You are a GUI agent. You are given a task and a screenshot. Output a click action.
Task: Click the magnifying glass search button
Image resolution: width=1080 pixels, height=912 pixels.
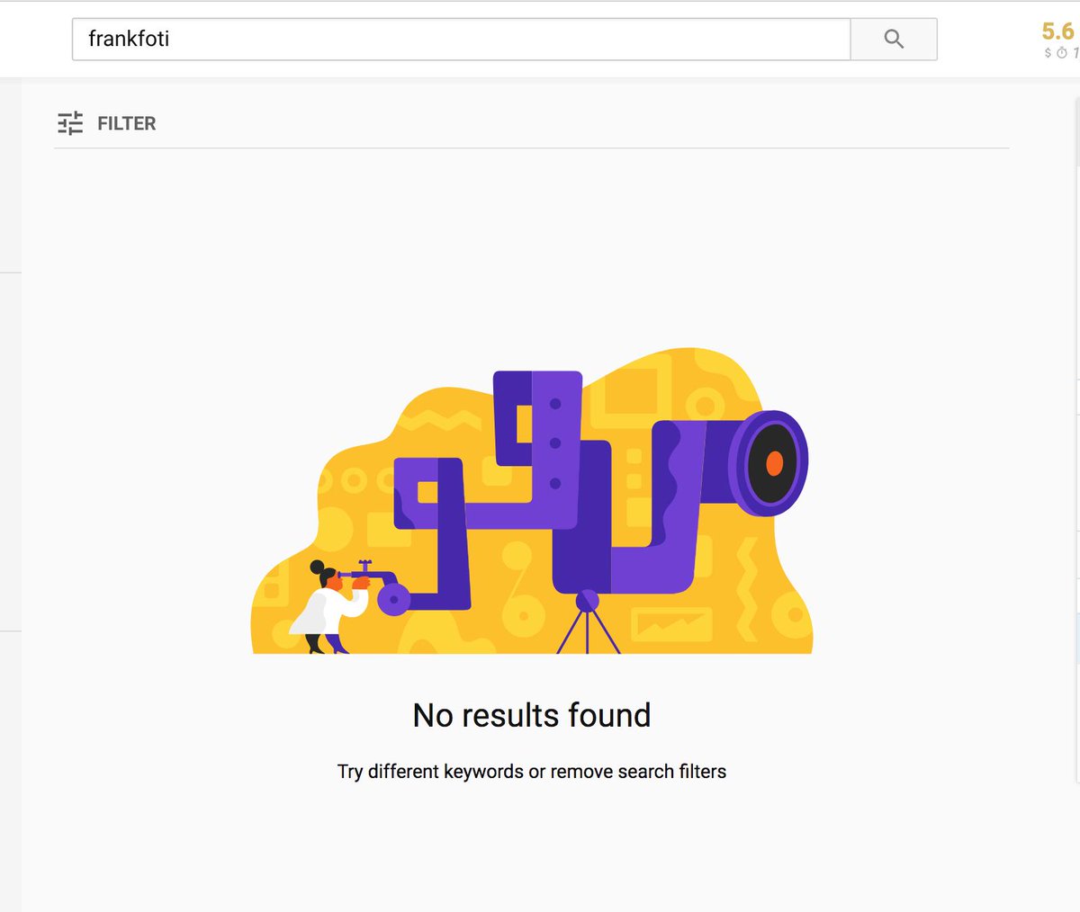pyautogui.click(x=894, y=39)
